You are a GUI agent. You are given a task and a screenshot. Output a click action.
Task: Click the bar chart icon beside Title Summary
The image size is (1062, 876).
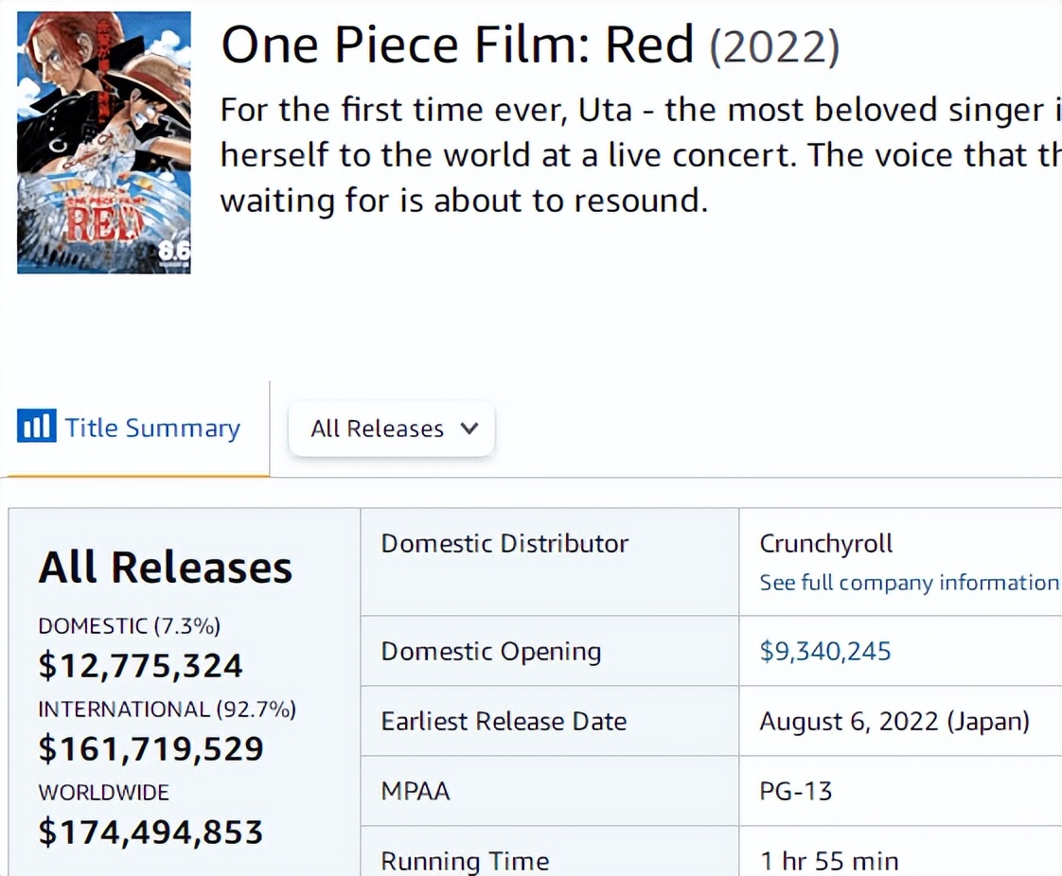36,428
